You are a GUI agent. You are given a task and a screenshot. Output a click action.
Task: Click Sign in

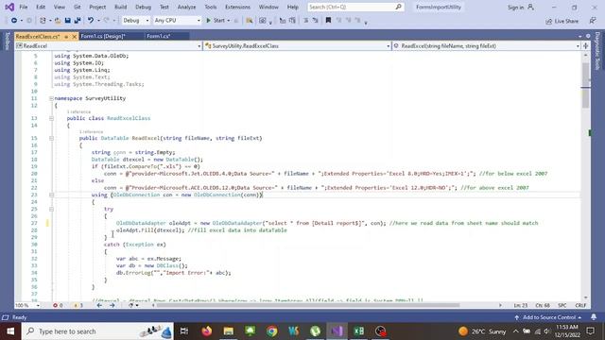pos(515,8)
